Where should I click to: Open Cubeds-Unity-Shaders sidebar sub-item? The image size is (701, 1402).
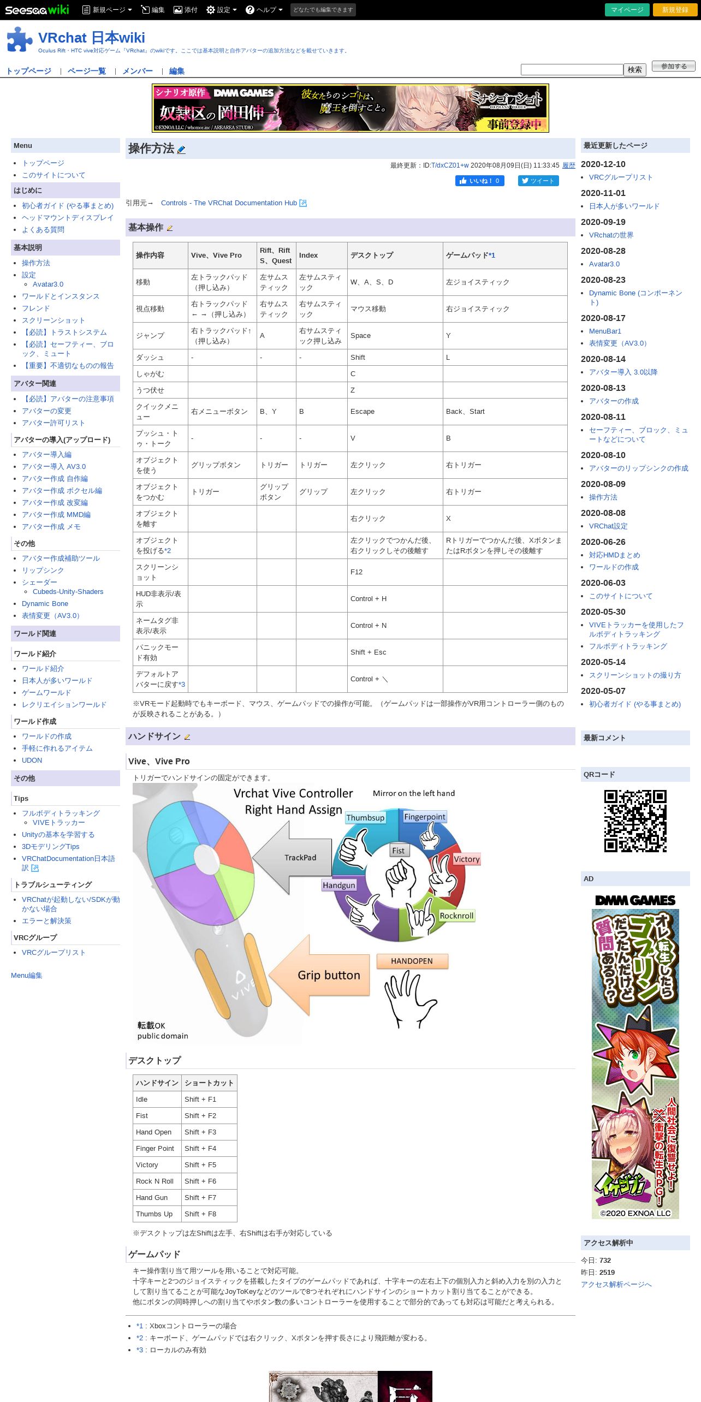68,592
